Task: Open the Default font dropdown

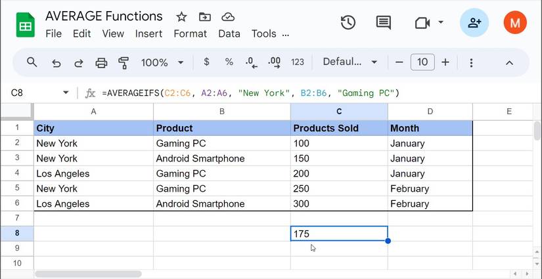Action: coord(350,62)
